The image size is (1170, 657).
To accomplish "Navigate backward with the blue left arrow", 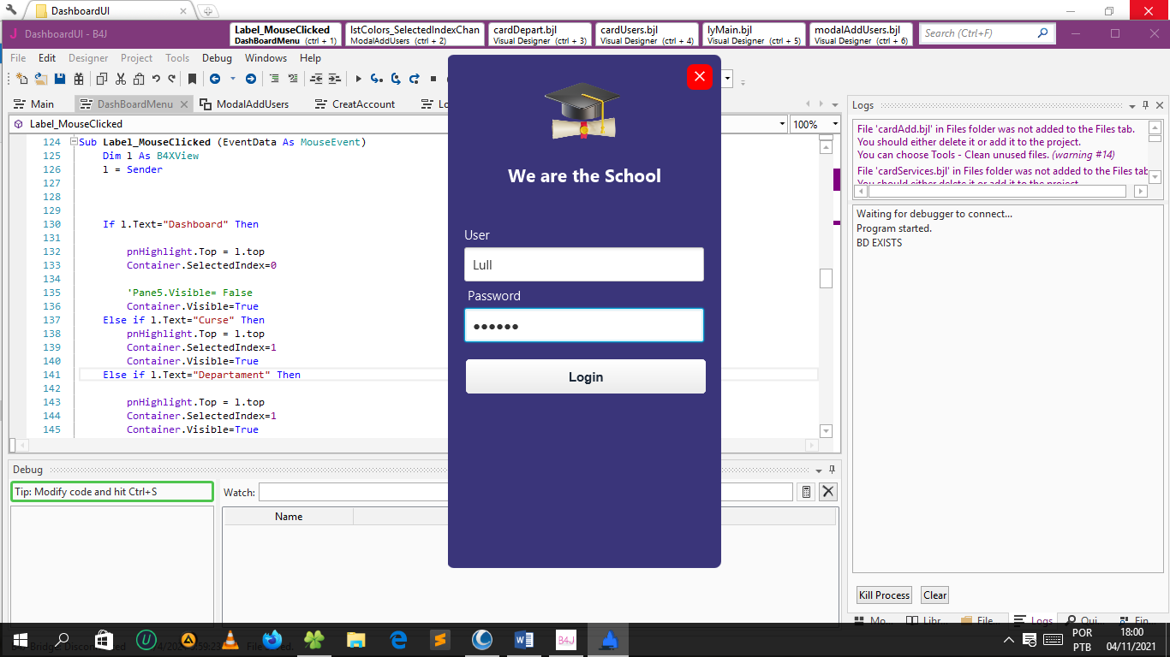I will (x=215, y=79).
